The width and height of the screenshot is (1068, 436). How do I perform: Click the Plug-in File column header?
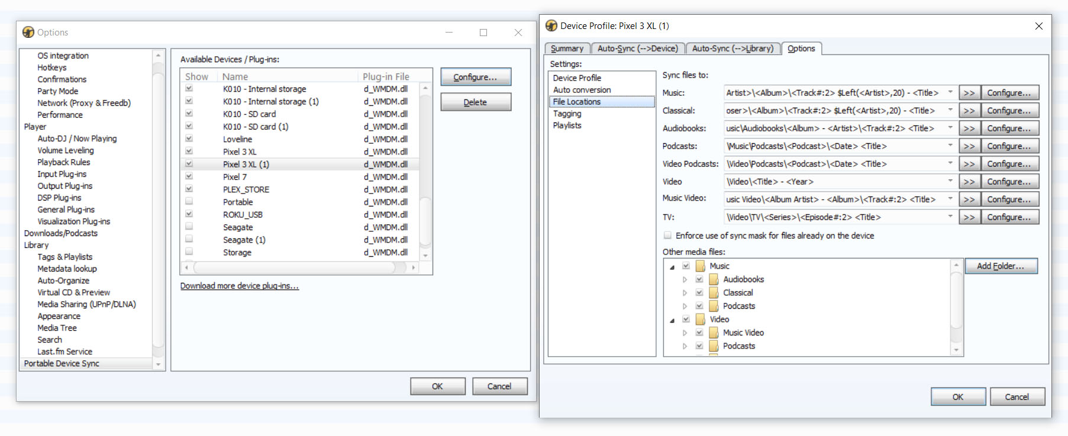(386, 76)
